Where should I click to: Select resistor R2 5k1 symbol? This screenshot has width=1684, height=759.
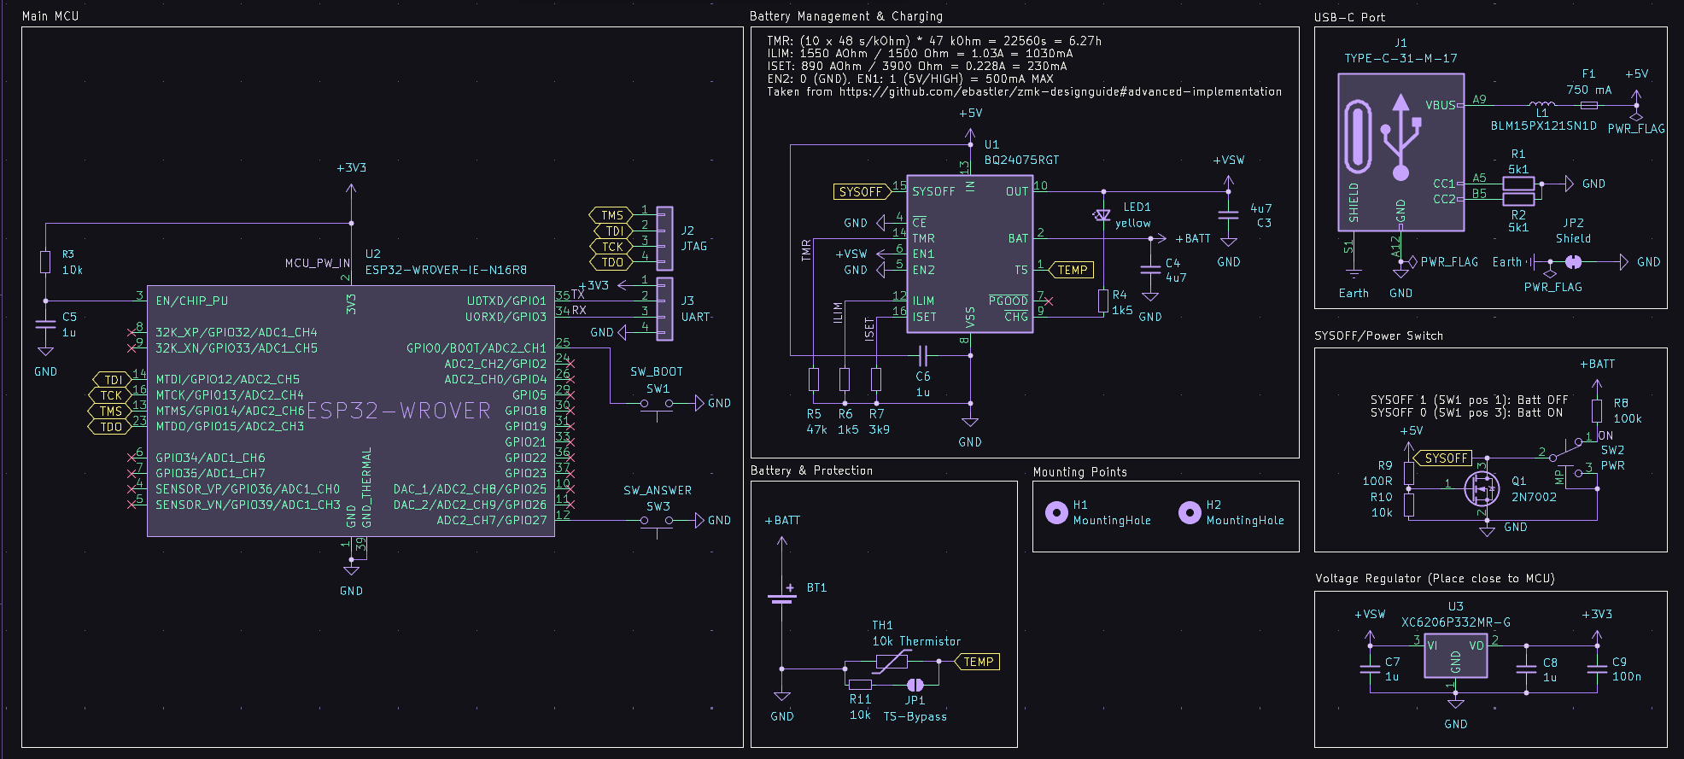click(x=1518, y=200)
